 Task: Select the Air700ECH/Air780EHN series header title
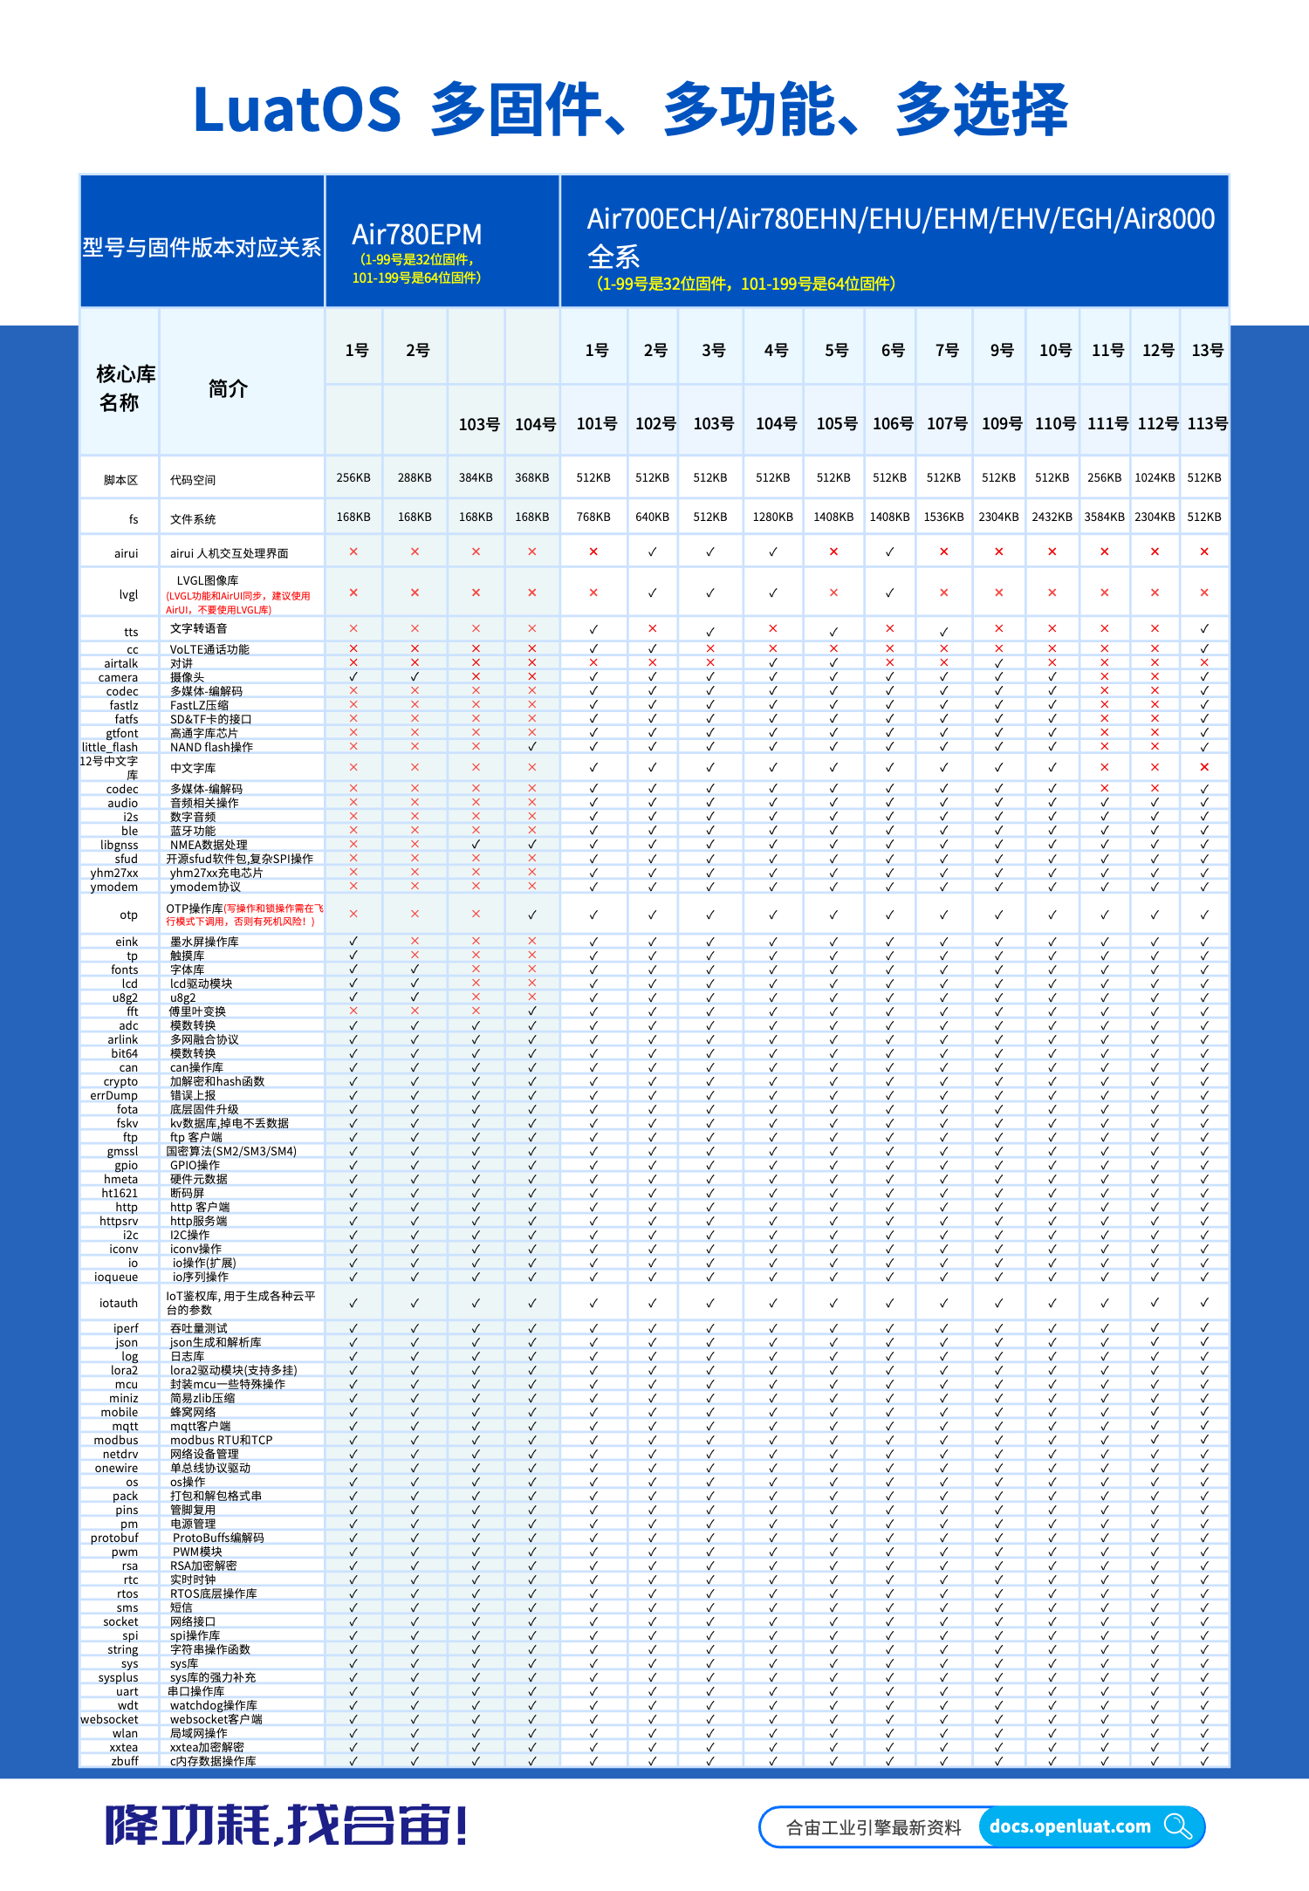(x=901, y=236)
